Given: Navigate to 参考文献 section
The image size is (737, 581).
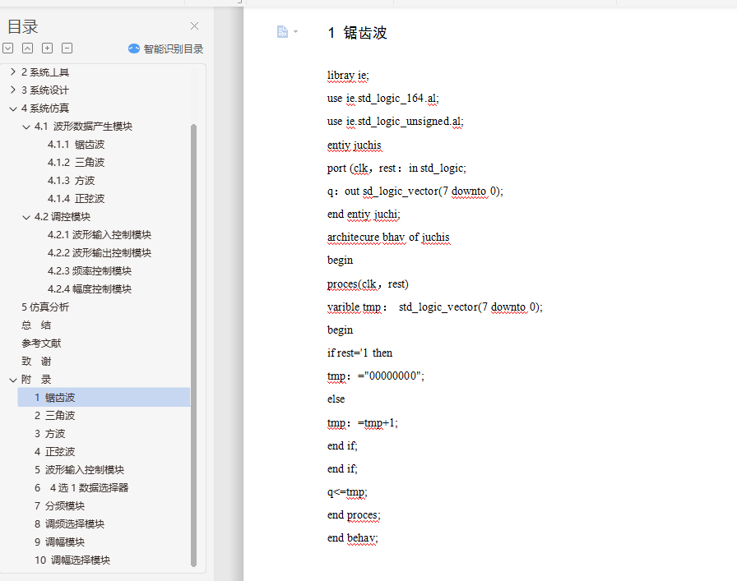Looking at the screenshot, I should click(x=41, y=344).
